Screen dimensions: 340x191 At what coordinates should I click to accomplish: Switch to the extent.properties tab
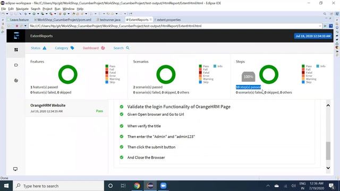coord(167,20)
